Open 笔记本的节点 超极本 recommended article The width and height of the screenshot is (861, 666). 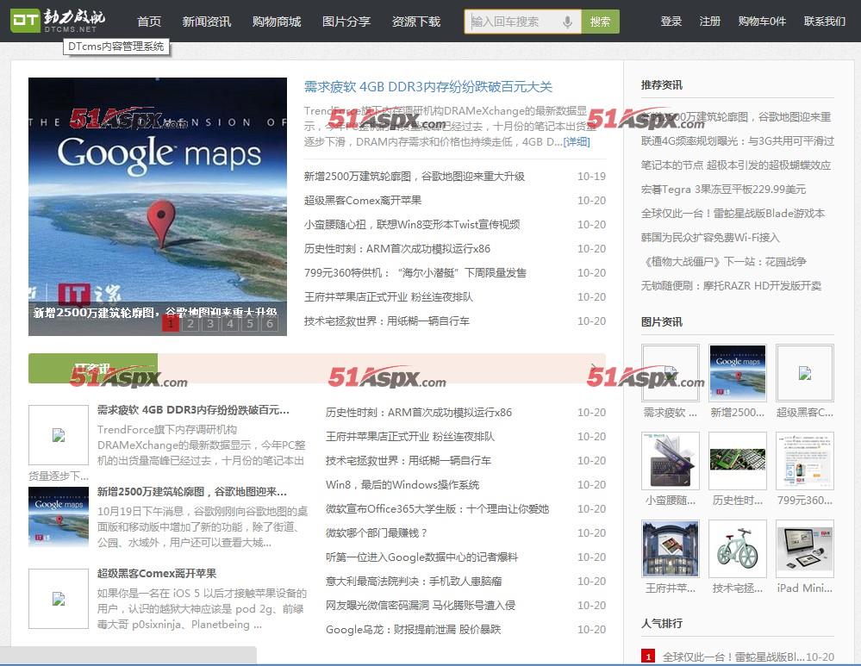click(736, 165)
